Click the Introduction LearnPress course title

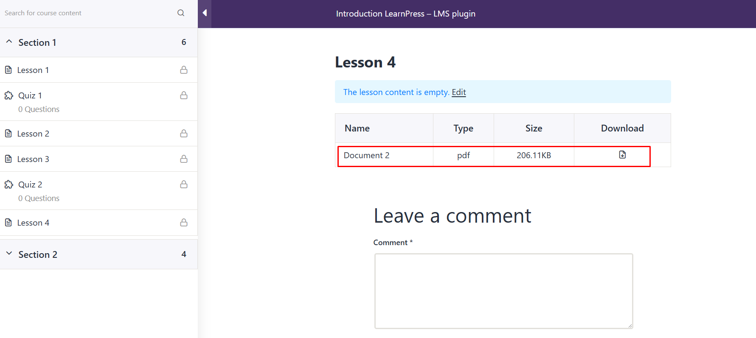click(405, 14)
